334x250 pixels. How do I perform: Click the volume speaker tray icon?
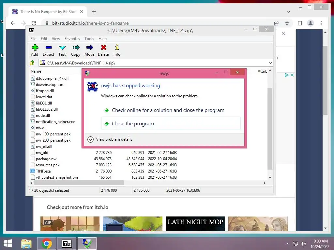coord(303,244)
